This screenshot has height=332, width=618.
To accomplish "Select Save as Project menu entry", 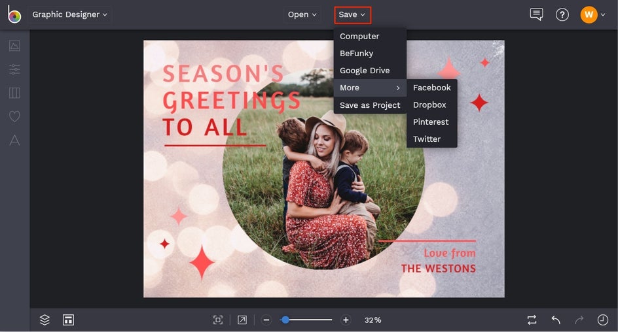I will 370,105.
